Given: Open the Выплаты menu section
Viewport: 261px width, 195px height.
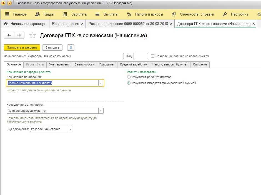Looking at the screenshot, I should pyautogui.click(x=111, y=14).
